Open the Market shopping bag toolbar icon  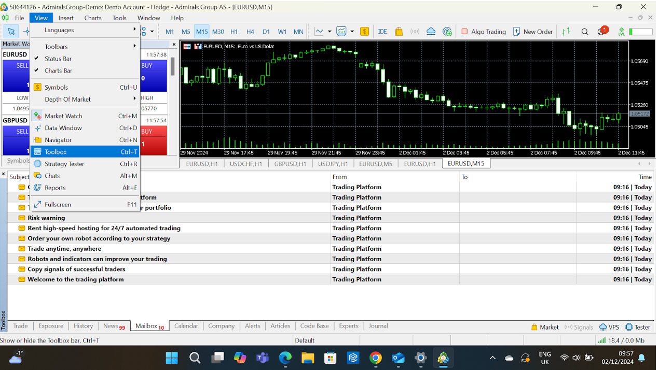pos(399,32)
